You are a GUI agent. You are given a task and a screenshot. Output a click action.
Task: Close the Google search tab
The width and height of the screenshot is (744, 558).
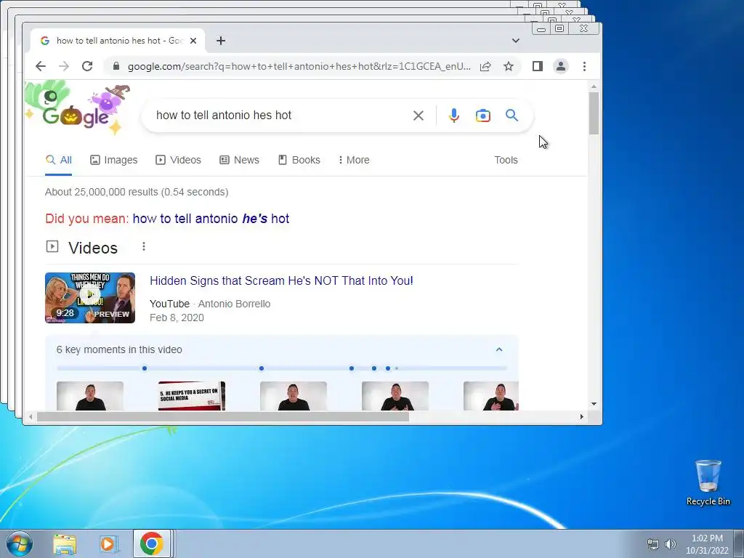point(193,41)
